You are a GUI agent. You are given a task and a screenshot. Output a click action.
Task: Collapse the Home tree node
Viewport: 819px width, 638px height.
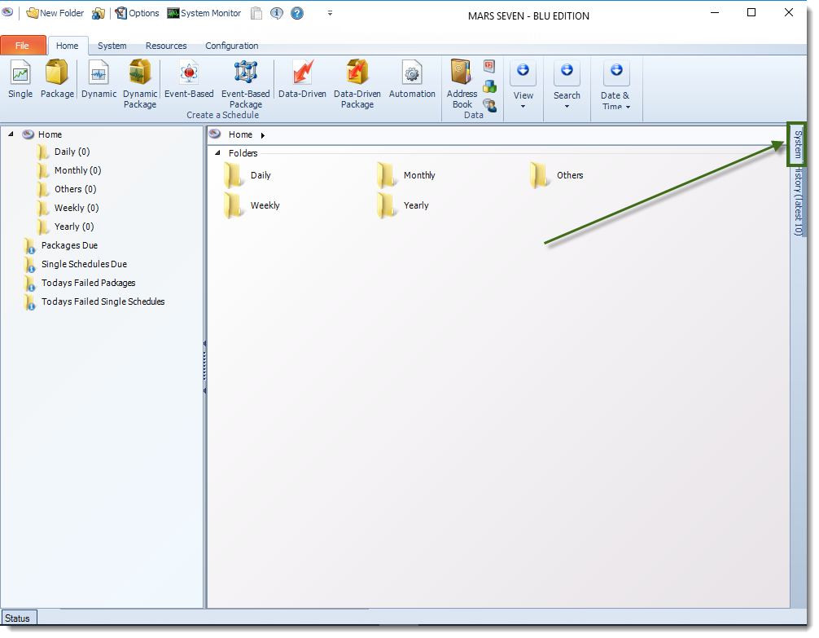[x=11, y=134]
